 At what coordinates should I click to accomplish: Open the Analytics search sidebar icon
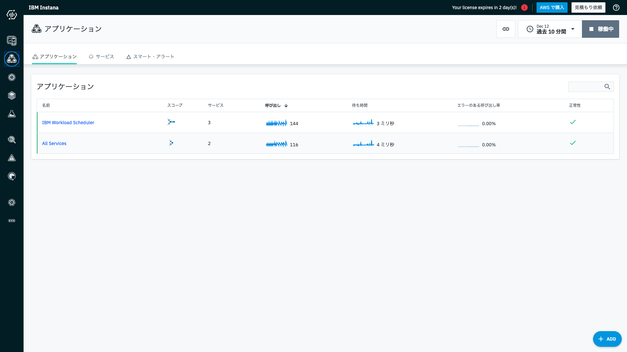(x=12, y=140)
